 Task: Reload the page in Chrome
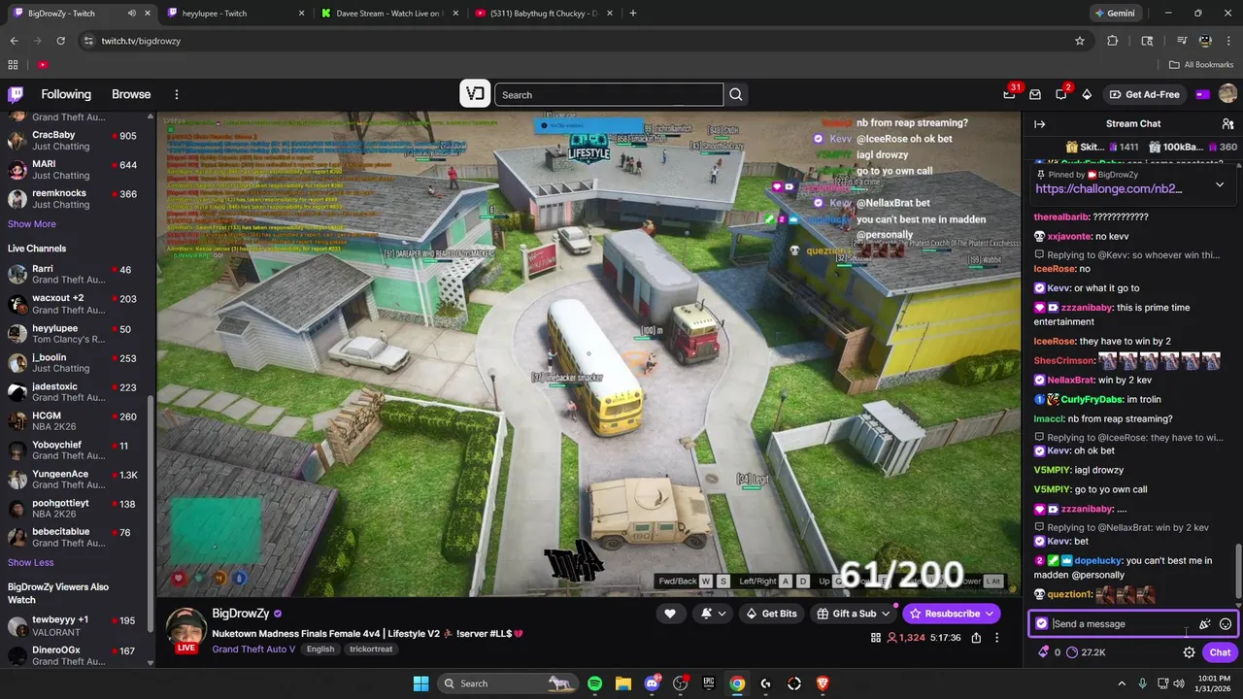pos(60,41)
